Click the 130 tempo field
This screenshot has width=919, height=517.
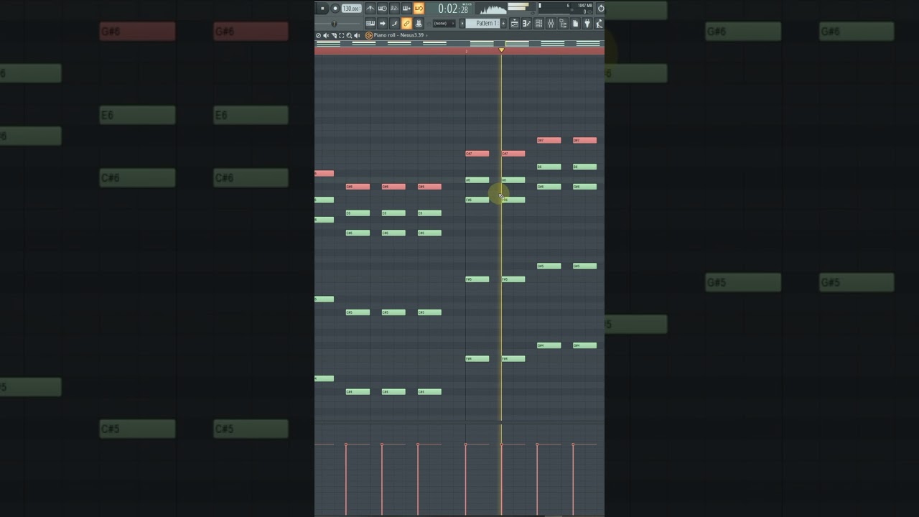coord(352,9)
